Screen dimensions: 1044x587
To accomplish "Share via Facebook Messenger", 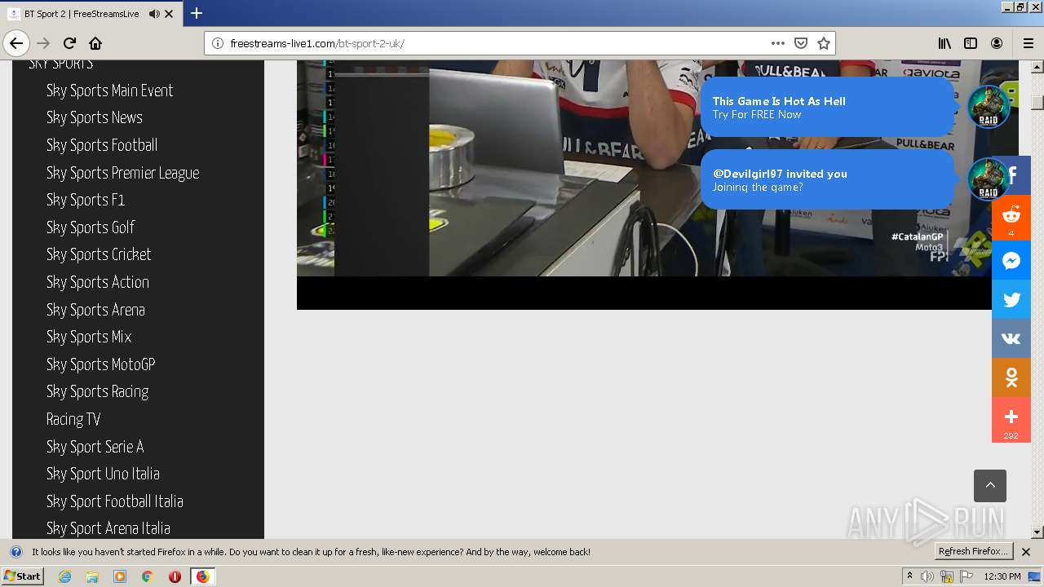I will coord(1011,260).
